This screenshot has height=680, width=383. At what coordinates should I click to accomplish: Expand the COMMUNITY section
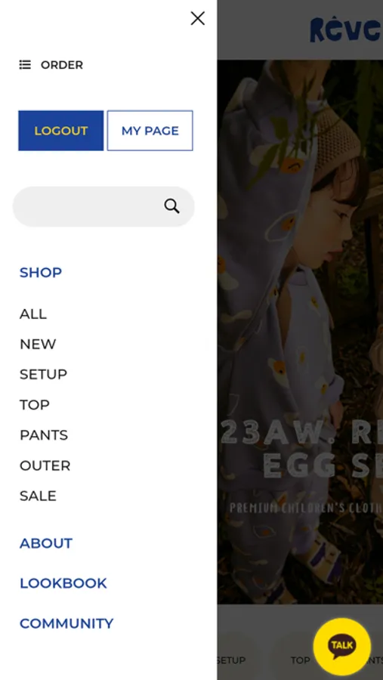click(66, 623)
